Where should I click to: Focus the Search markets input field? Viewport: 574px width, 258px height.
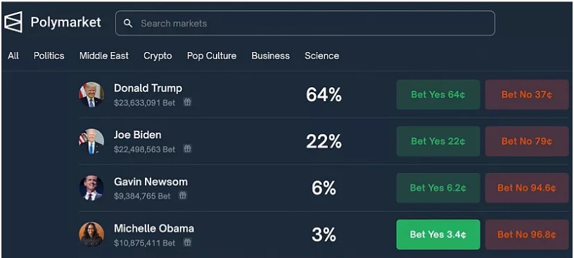tap(305, 23)
